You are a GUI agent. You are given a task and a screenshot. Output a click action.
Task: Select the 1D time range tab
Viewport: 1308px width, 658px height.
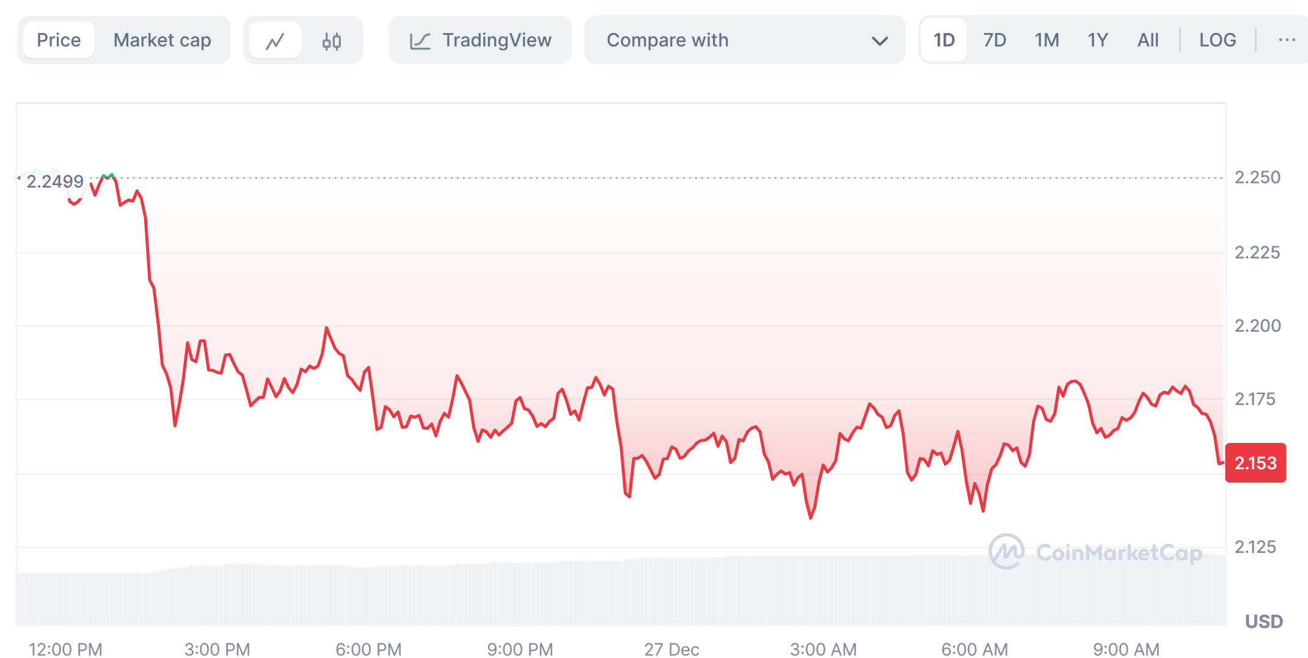pos(944,40)
